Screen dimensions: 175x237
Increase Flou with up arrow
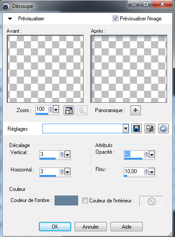[x=146, y=170]
